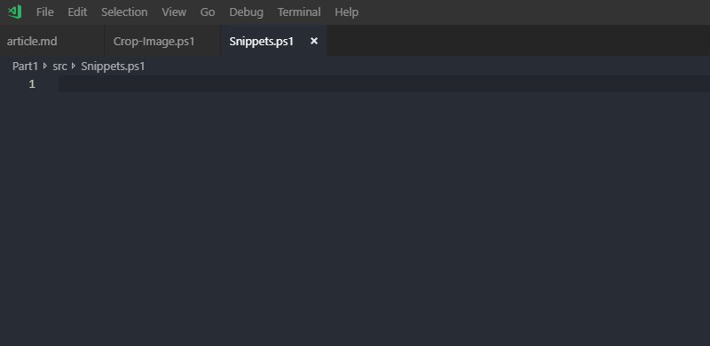
Task: Click the VS Code logo icon
Action: pyautogui.click(x=14, y=12)
